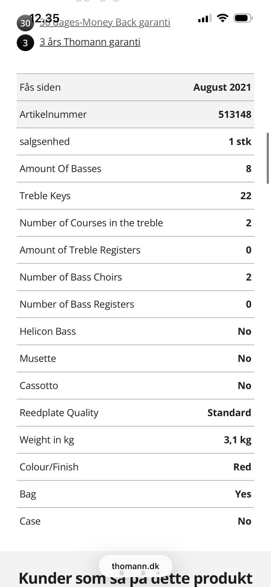Tap the Kunder som så på dette produkt heading
Image resolution: width=271 pixels, height=587 pixels.
coord(135,578)
